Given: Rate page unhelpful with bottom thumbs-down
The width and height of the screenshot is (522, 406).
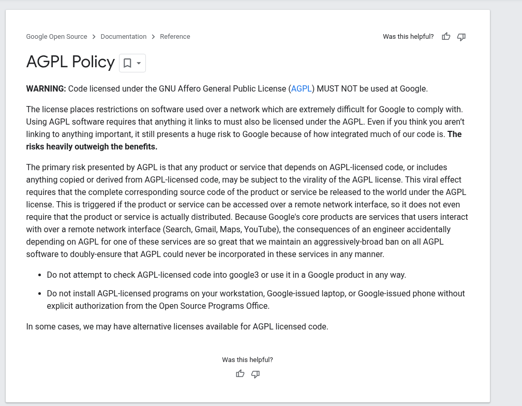Looking at the screenshot, I should coord(256,374).
